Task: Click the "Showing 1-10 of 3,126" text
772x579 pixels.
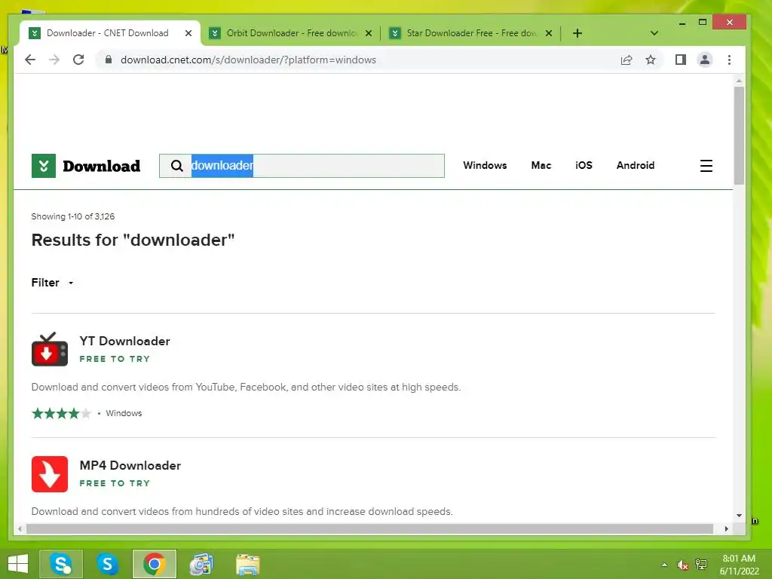Action: point(73,216)
